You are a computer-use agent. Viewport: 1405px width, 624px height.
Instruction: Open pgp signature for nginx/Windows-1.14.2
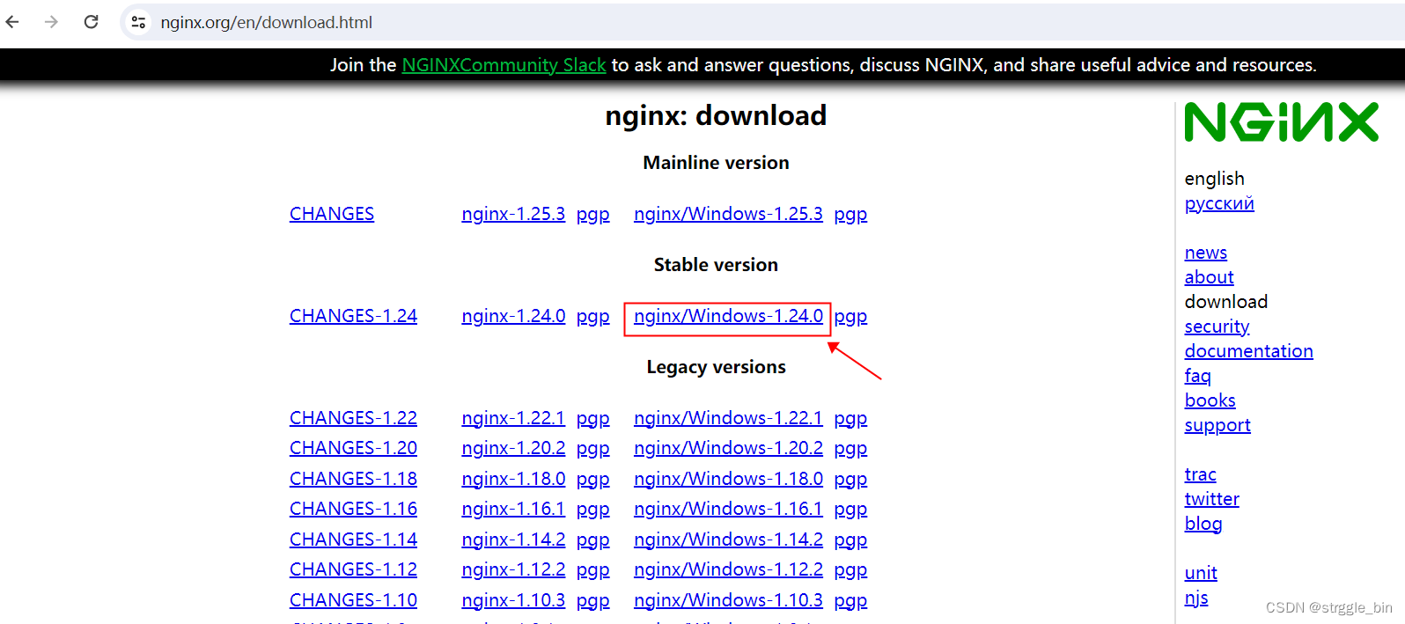[850, 540]
